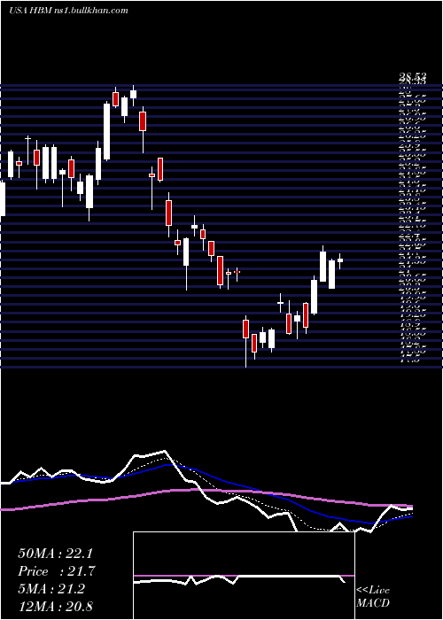Screen dimensions: 443x620
Task: Select the "5MA : 21.2" readout
Action: pos(51,589)
